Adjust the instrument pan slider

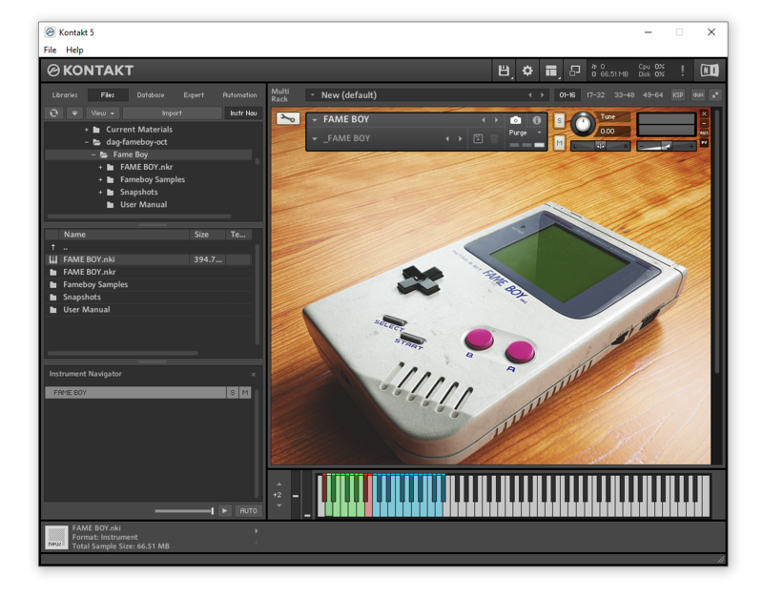click(601, 146)
